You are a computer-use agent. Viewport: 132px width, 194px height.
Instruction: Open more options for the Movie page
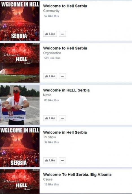pyautogui.click(x=62, y=118)
